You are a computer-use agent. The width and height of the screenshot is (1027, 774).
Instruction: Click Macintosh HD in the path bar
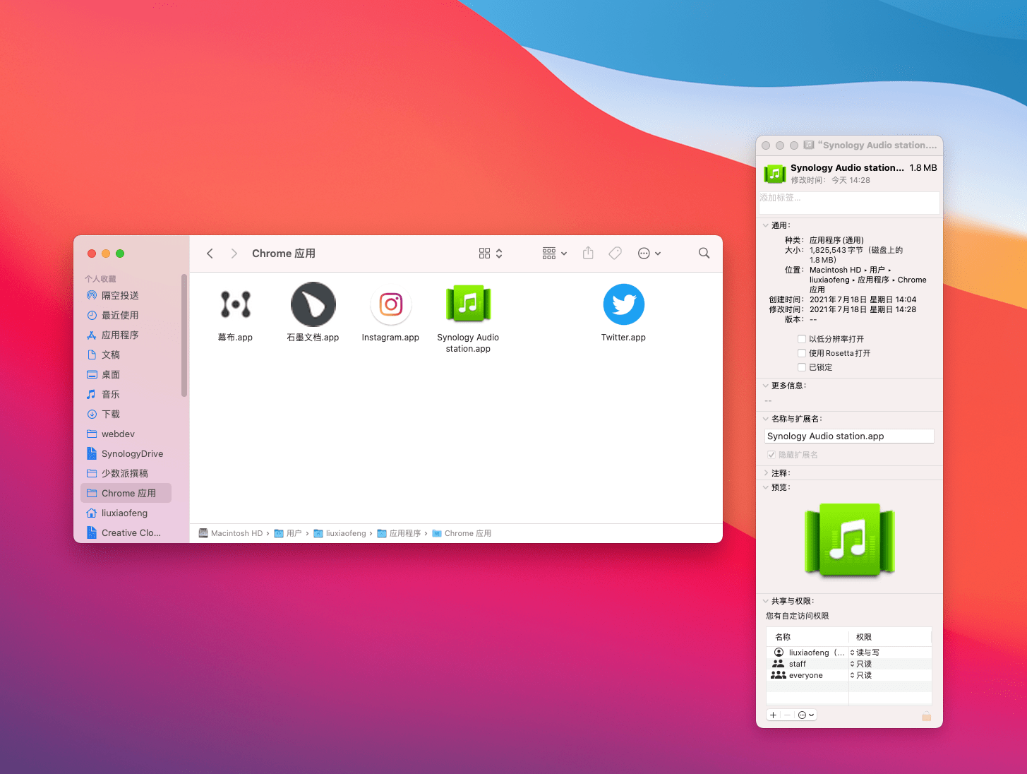(x=231, y=533)
